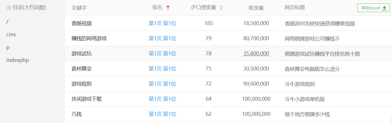Select the cms directory in sidebar
The height and width of the screenshot is (123, 392).
point(11,35)
